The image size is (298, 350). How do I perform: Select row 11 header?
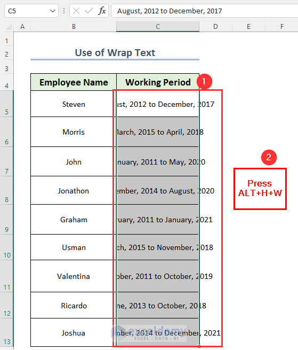7,276
